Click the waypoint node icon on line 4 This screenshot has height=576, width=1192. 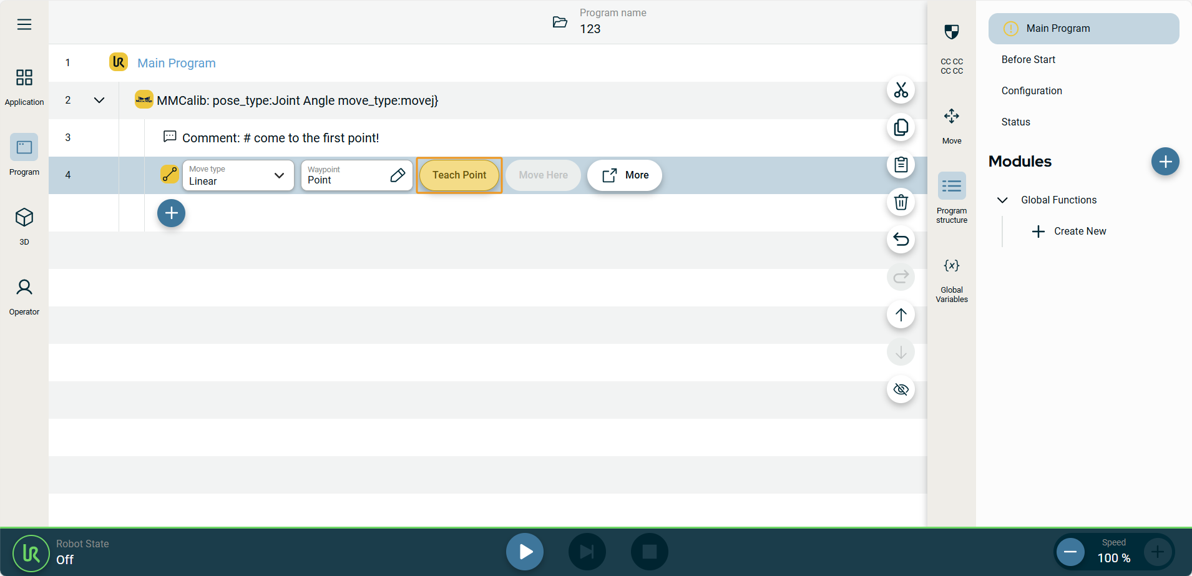[170, 174]
